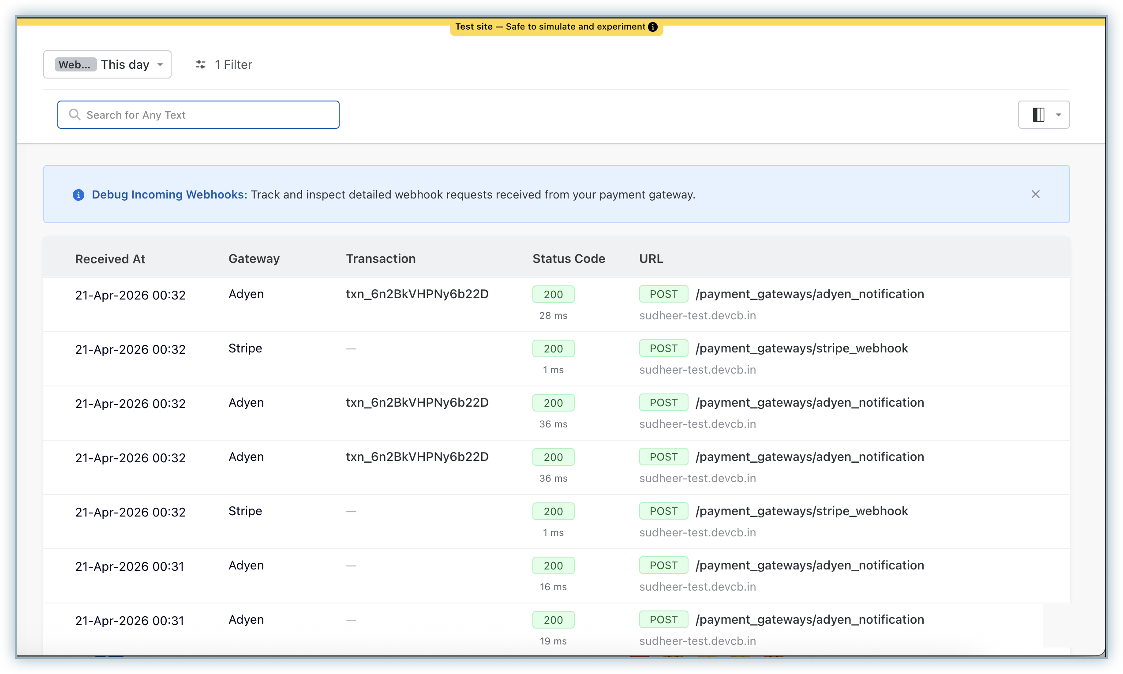Dismiss the Debug Incoming Webhooks banner
The image size is (1123, 674).
(x=1035, y=194)
